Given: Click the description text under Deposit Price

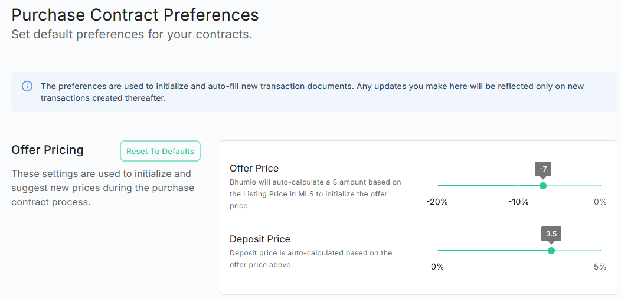Looking at the screenshot, I should (x=310, y=259).
